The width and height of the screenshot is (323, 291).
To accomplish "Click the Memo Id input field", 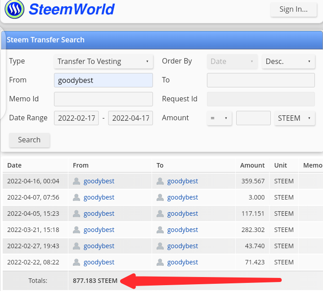I will (103, 99).
